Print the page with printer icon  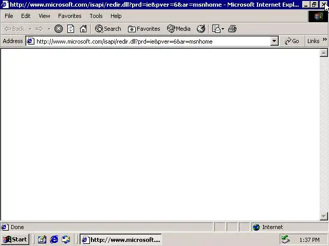[x=232, y=29]
